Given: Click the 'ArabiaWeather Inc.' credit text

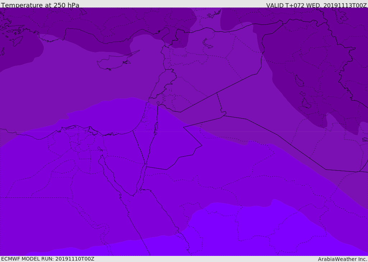Looking at the screenshot, I should [x=342, y=259].
